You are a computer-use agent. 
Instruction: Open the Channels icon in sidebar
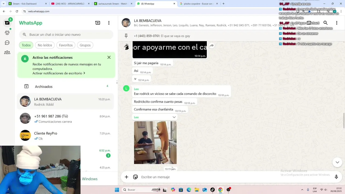coord(7,43)
